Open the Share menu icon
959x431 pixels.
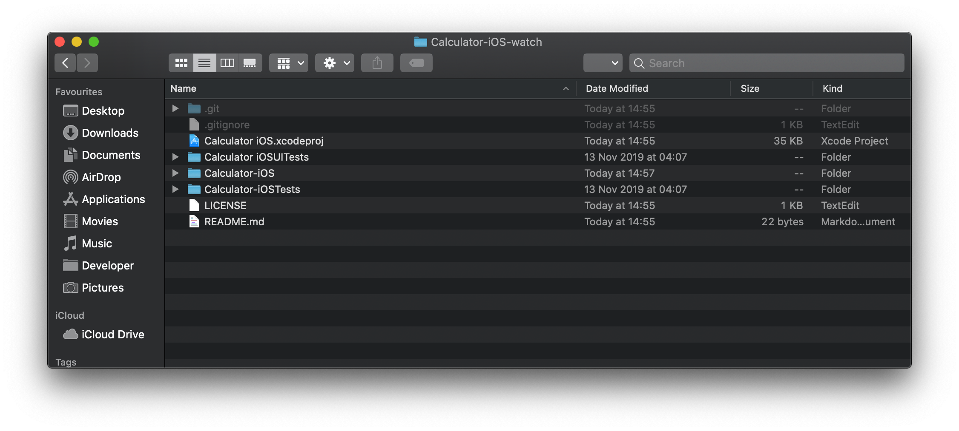tap(376, 62)
